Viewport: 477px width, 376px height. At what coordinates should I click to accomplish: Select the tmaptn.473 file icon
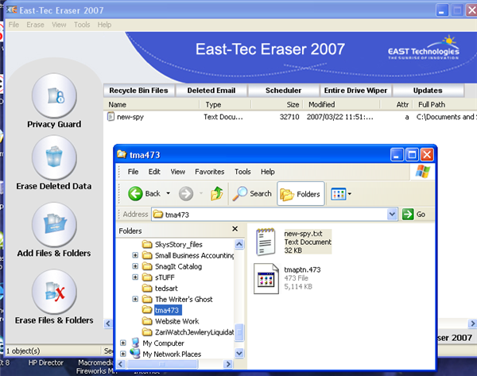(x=266, y=278)
